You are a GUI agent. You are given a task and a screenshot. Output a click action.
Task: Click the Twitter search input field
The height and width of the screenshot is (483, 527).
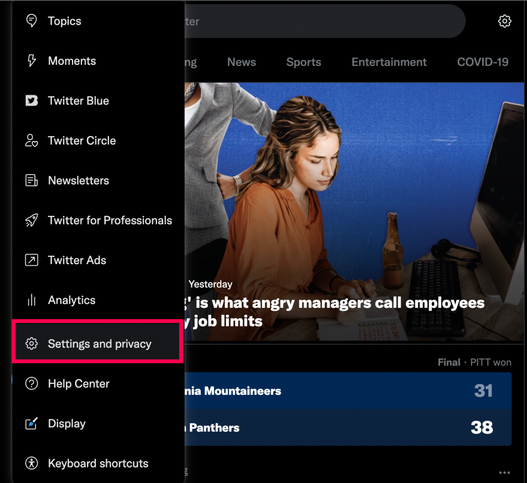319,22
